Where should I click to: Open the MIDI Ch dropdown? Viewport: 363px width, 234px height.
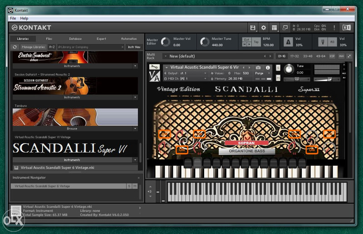coord(205,79)
